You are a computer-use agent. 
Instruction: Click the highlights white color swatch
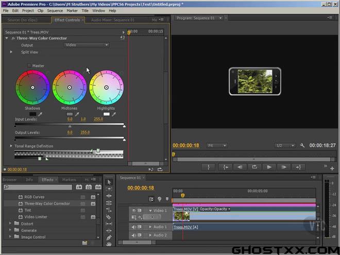tap(107, 114)
